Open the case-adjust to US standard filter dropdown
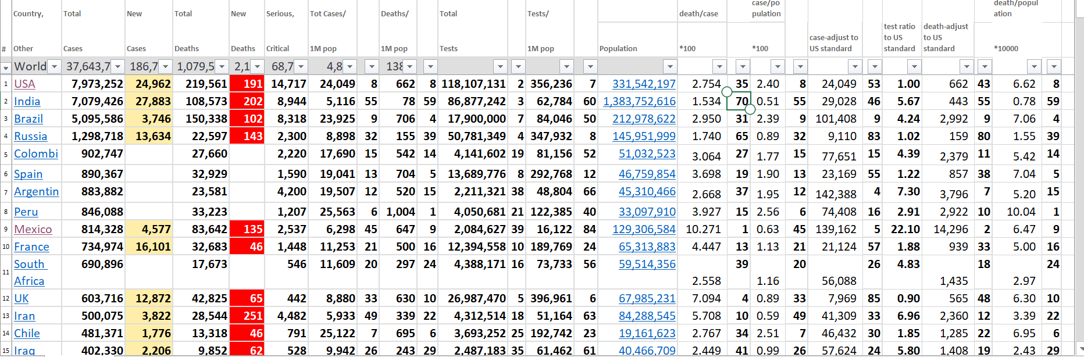This screenshot has width=1084, height=357. [854, 66]
